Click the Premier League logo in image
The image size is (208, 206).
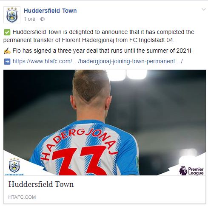coord(191,171)
